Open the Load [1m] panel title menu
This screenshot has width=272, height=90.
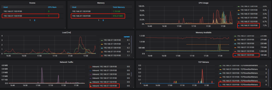(66, 32)
